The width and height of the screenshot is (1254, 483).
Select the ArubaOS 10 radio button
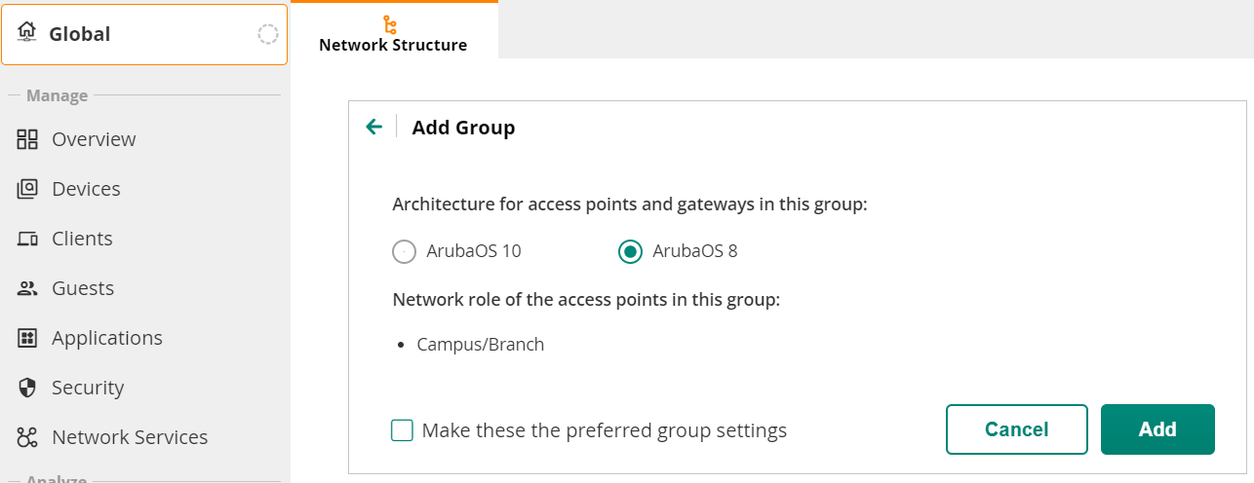click(404, 251)
